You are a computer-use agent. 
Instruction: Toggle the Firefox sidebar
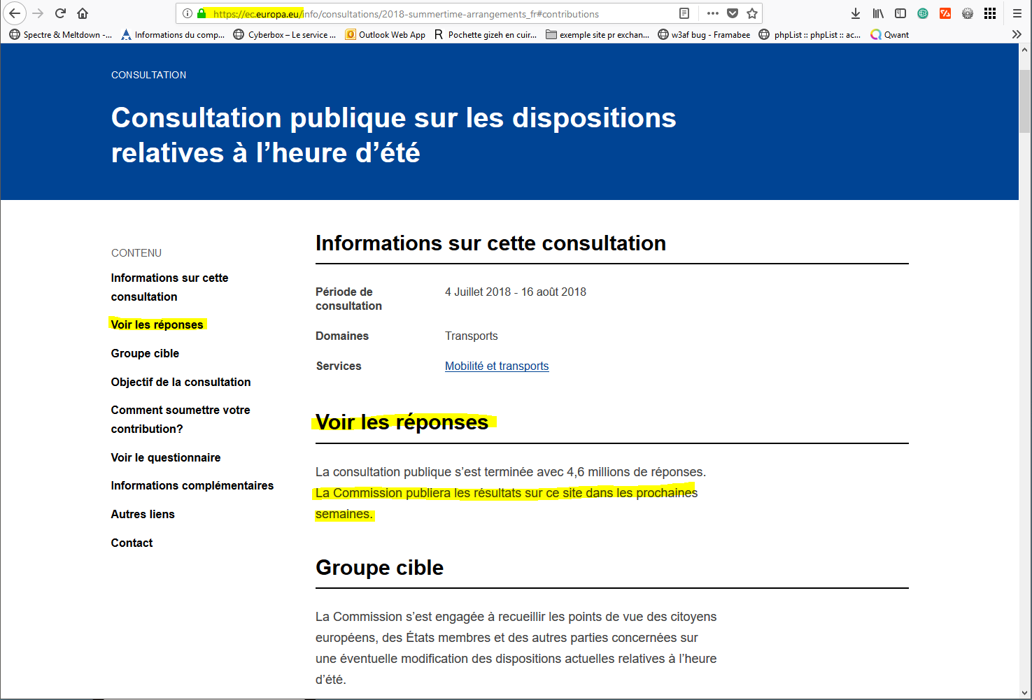(x=900, y=13)
